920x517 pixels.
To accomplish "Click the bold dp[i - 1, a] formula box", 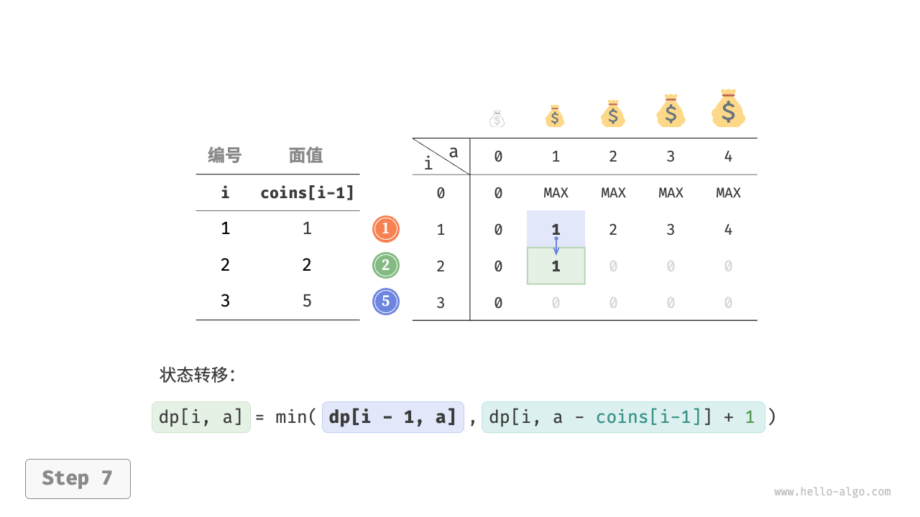I will click(392, 417).
